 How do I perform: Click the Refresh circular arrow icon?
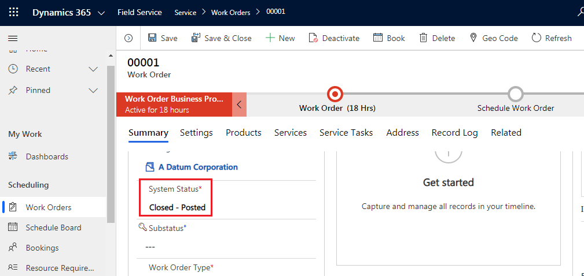click(x=537, y=38)
